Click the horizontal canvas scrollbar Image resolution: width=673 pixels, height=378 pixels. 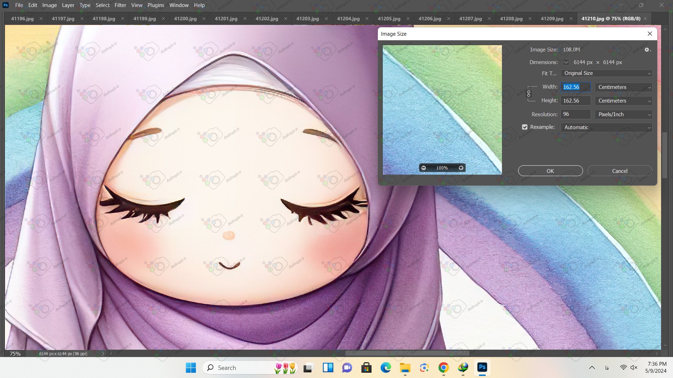point(407,353)
